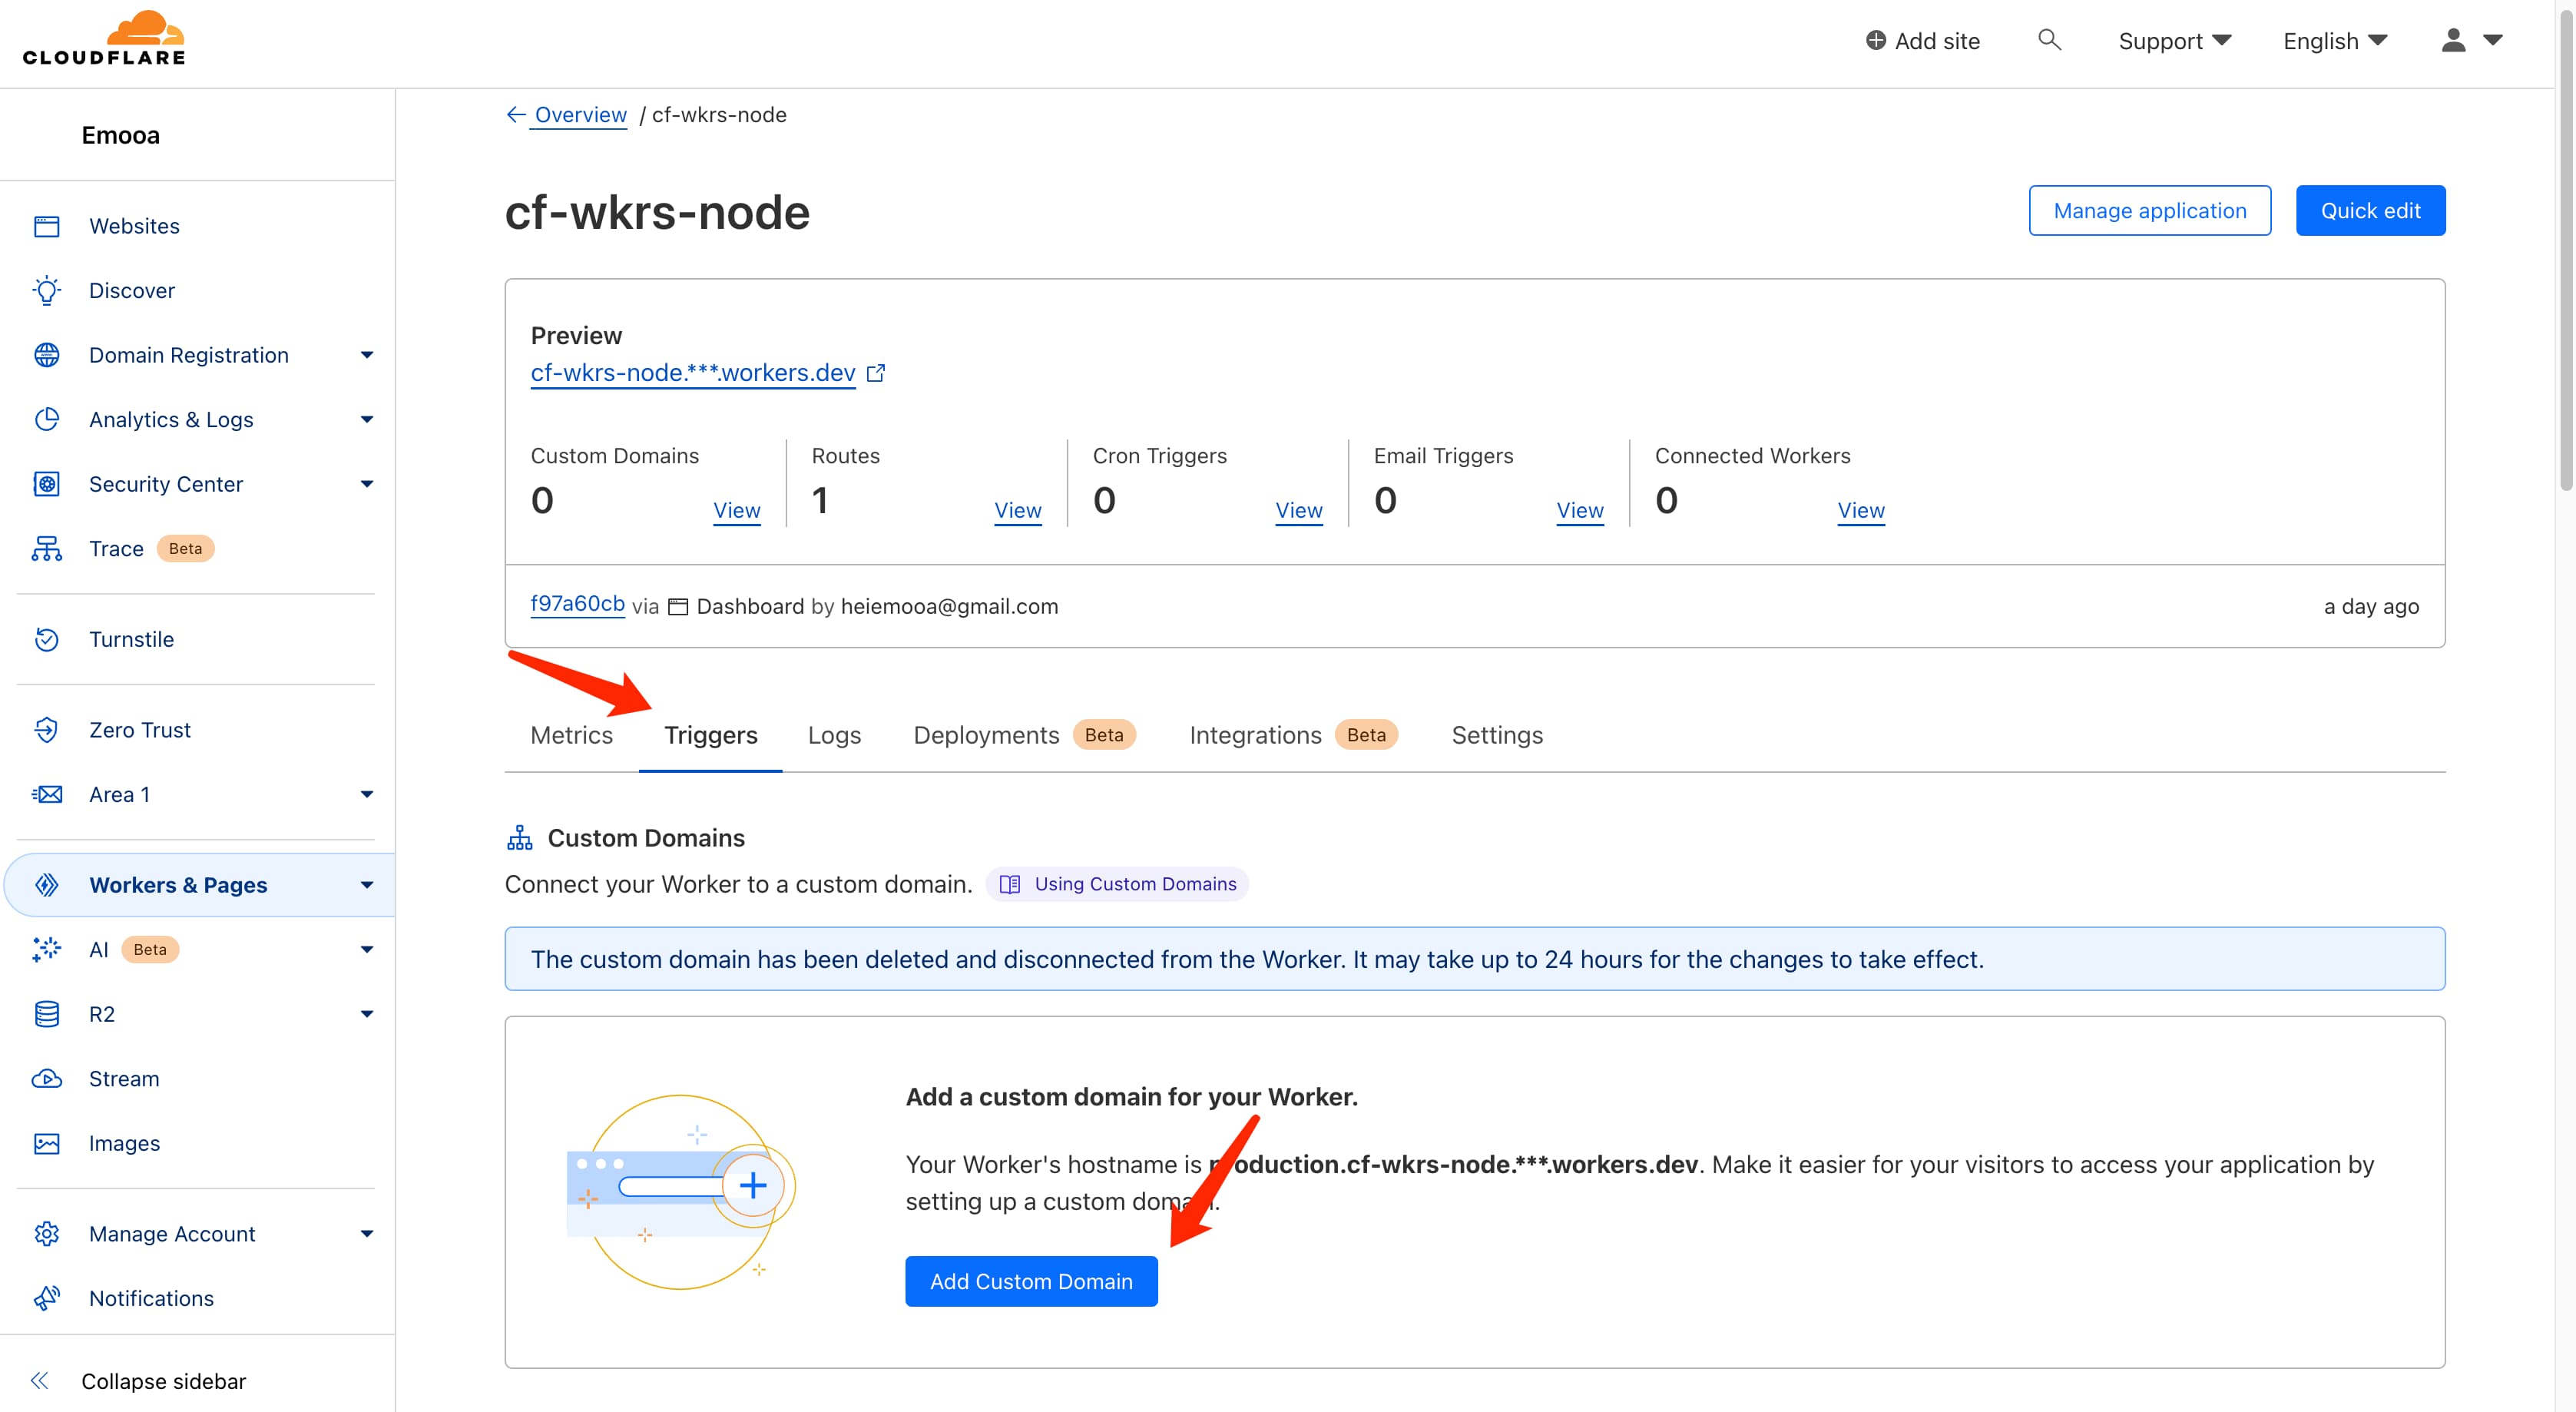
Task: Click the custom domain illustration thumbnail
Action: (x=680, y=1191)
